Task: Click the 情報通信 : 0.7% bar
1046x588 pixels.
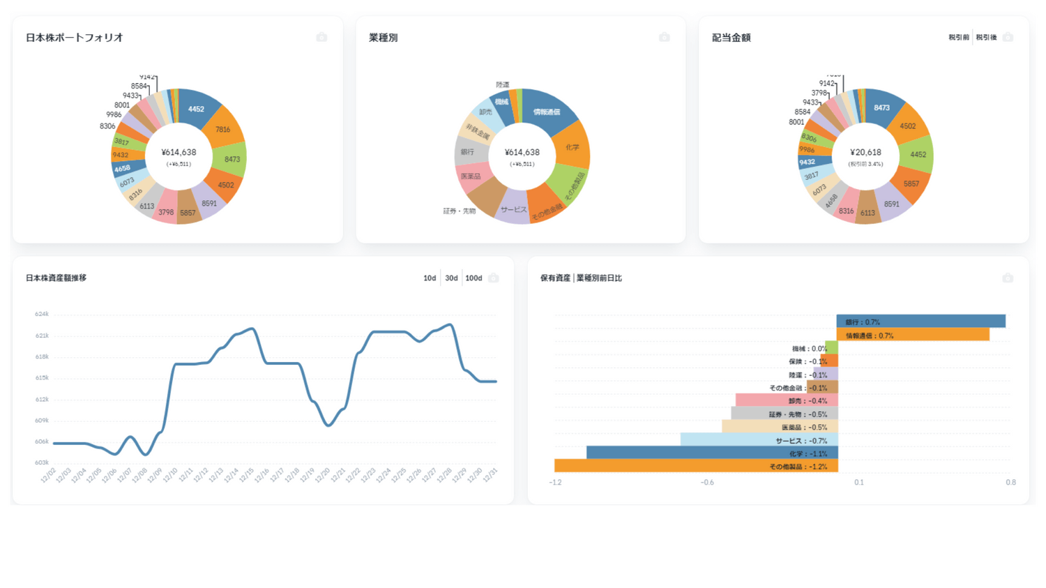Action: tap(913, 335)
